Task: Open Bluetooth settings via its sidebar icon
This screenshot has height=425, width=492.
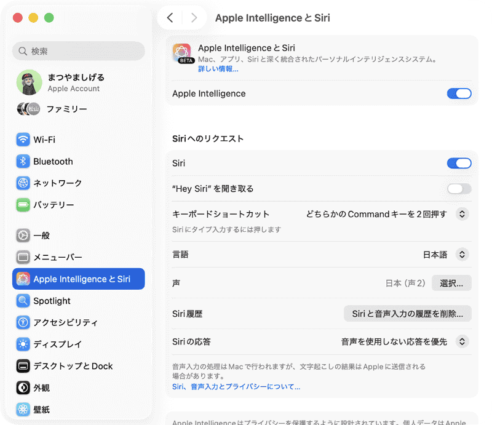Action: point(23,161)
